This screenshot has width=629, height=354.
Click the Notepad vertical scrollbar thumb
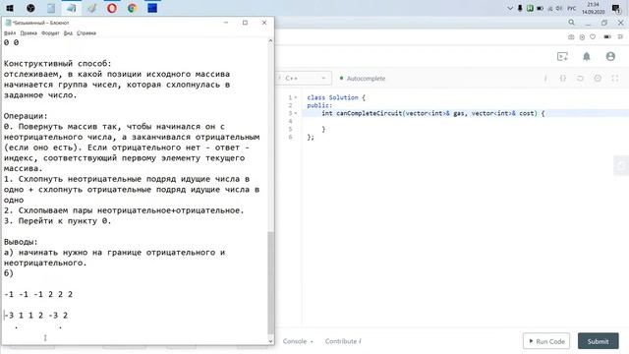point(271,282)
